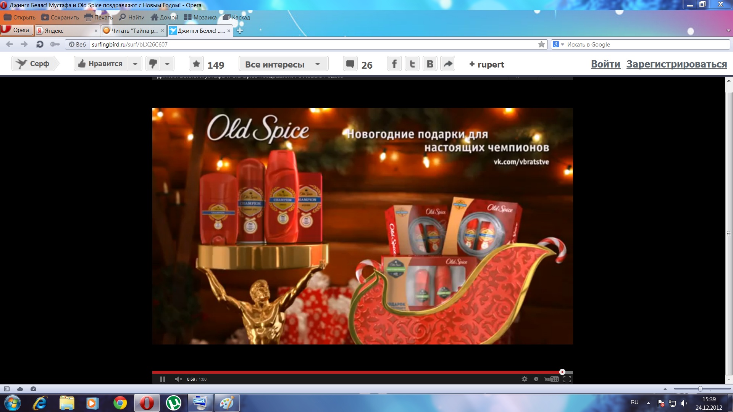Share on VKontakte
The width and height of the screenshot is (733, 412).
430,64
